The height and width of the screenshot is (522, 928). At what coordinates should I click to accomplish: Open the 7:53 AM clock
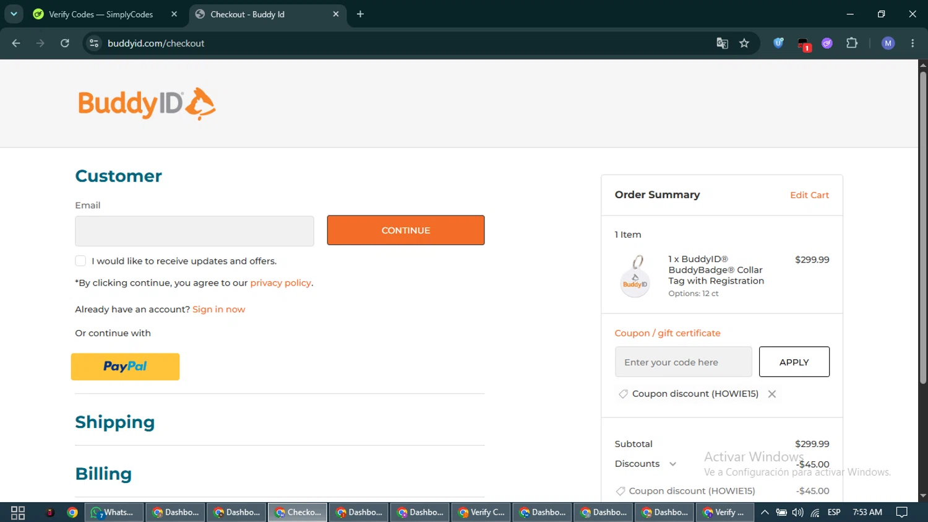[x=867, y=513]
